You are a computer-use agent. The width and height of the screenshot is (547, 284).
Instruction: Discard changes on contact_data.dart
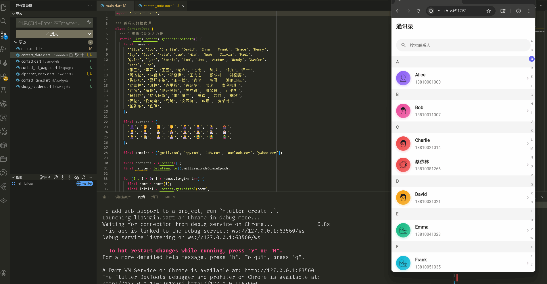pyautogui.click(x=77, y=55)
